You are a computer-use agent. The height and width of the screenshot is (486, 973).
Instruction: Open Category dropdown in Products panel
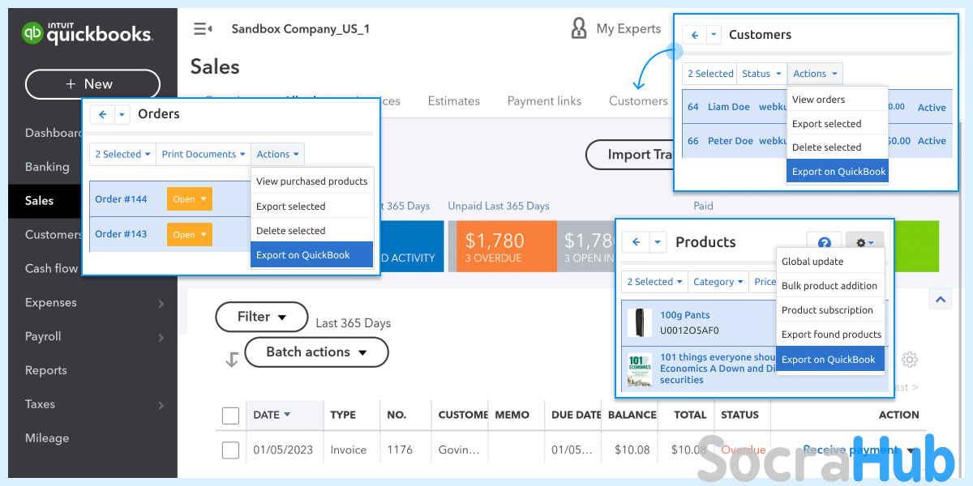point(718,282)
